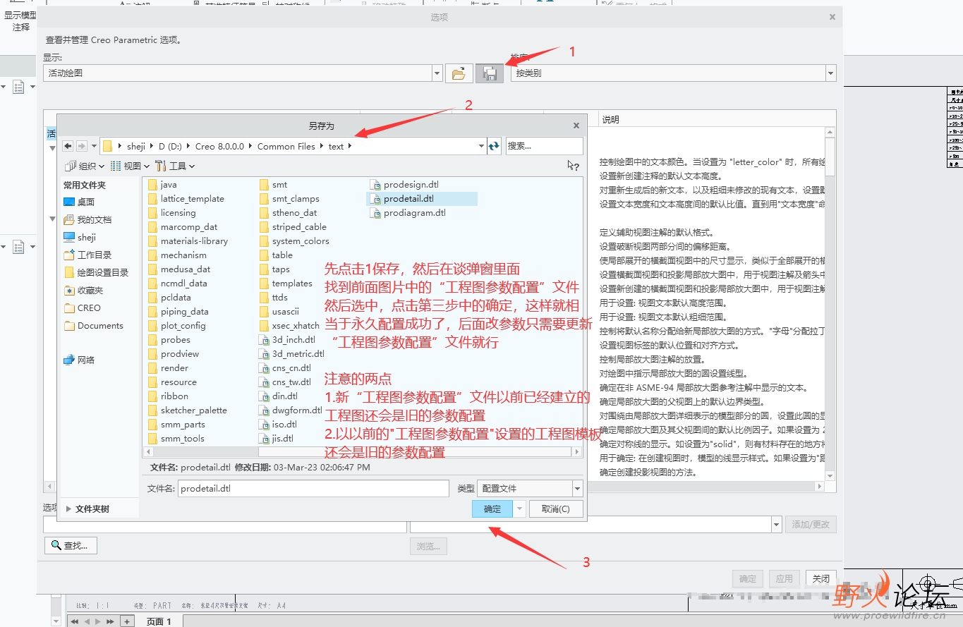Select the iso.dtl file
This screenshot has height=627, width=963.
coord(278,425)
